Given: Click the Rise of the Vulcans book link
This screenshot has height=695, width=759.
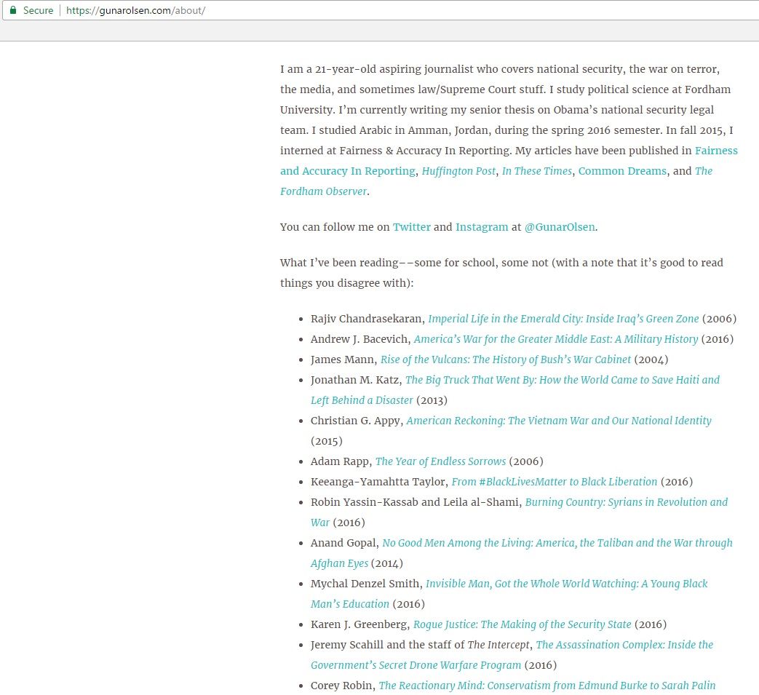Looking at the screenshot, I should point(505,360).
